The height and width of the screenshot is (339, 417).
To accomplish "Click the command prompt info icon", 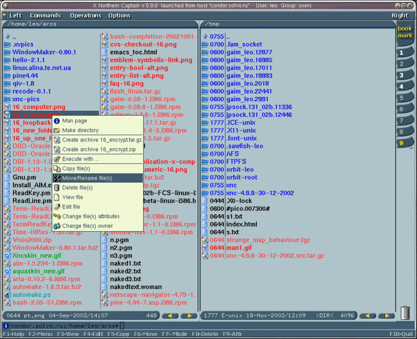I will pos(6,325).
